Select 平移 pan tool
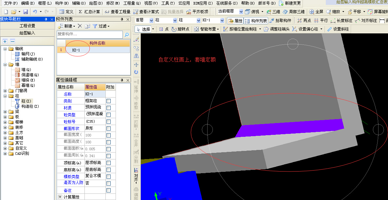The image size is (388, 200). (x=354, y=12)
